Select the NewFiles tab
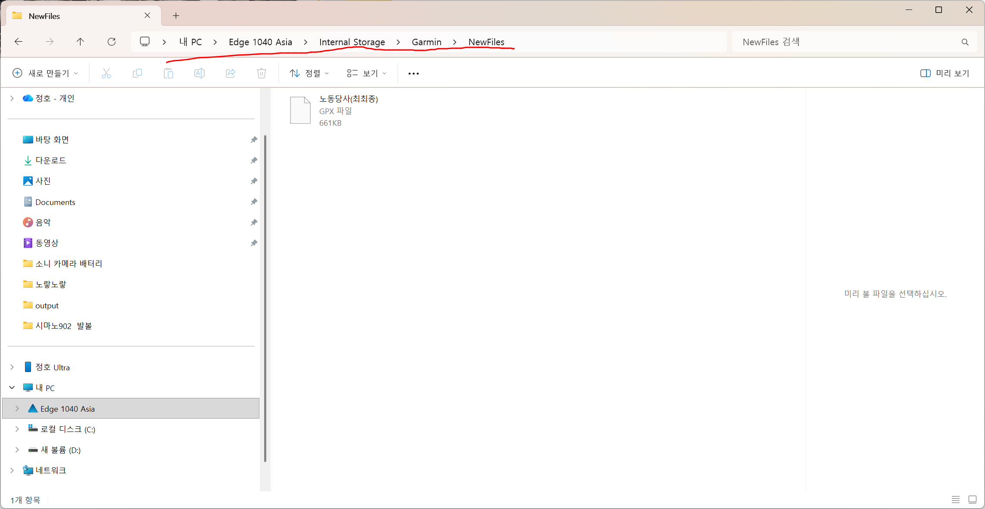The width and height of the screenshot is (985, 509). 83,16
